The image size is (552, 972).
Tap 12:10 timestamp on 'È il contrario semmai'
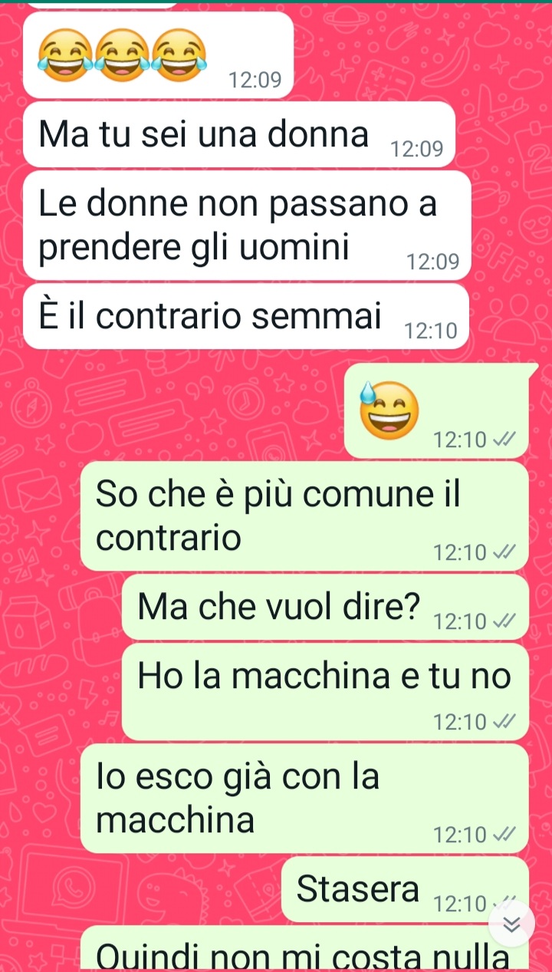click(430, 331)
